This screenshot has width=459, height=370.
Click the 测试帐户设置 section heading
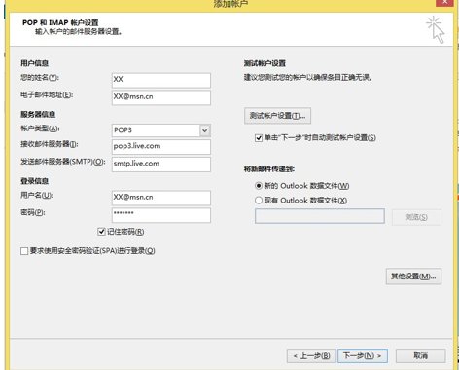tap(265, 63)
